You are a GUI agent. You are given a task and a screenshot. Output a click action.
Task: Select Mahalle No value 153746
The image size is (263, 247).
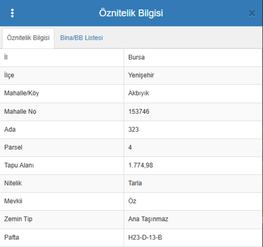[x=139, y=112]
